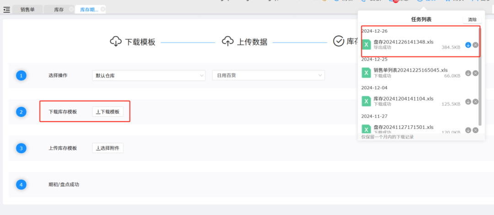The width and height of the screenshot is (494, 215).
Task: Click the 下载模板 cloud download step icon
Action: pyautogui.click(x=116, y=41)
